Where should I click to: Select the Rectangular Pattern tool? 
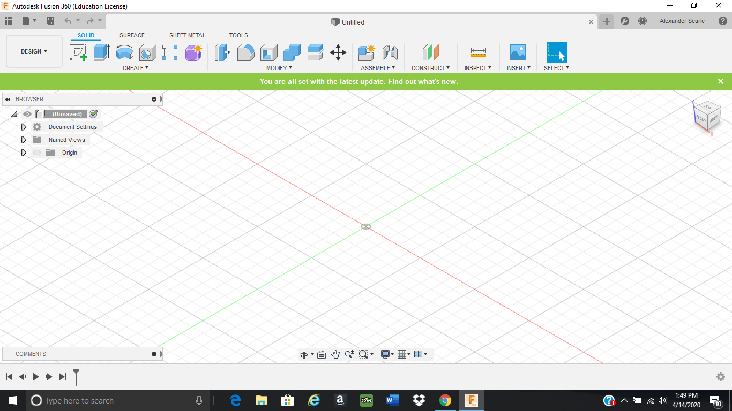(x=170, y=52)
